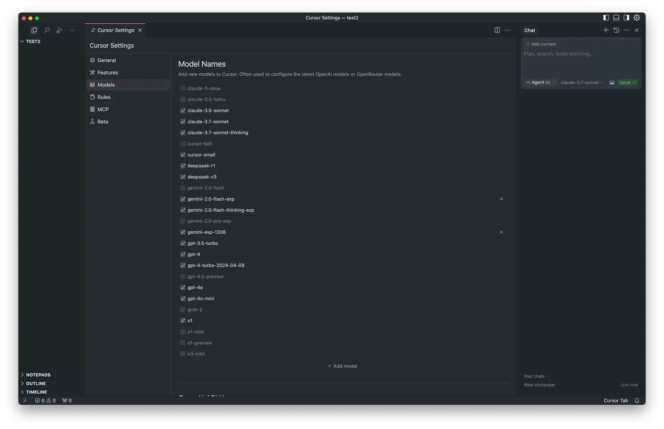664x429 pixels.
Task: Disable claude-3.7-sonnet-thinking checkbox
Action: 183,132
